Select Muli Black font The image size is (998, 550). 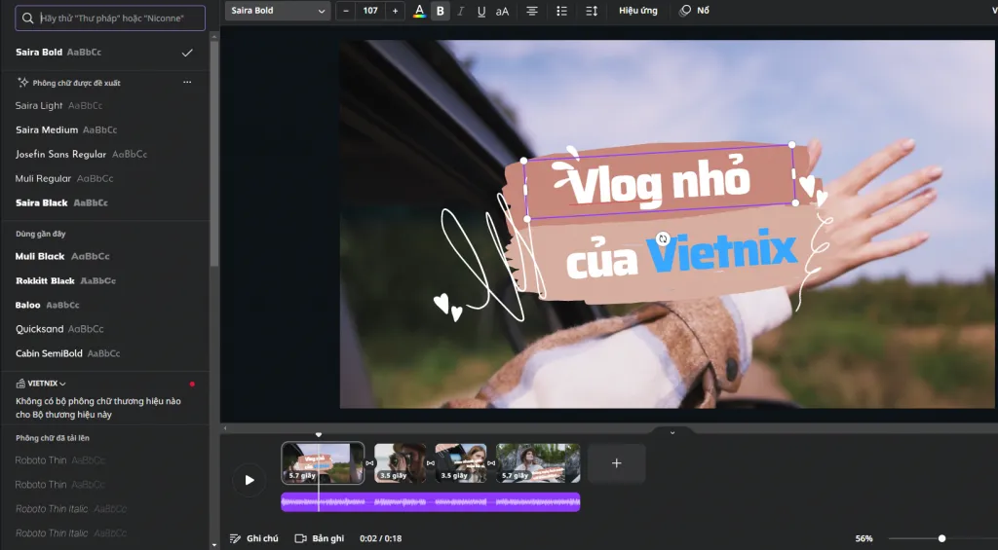(105, 256)
